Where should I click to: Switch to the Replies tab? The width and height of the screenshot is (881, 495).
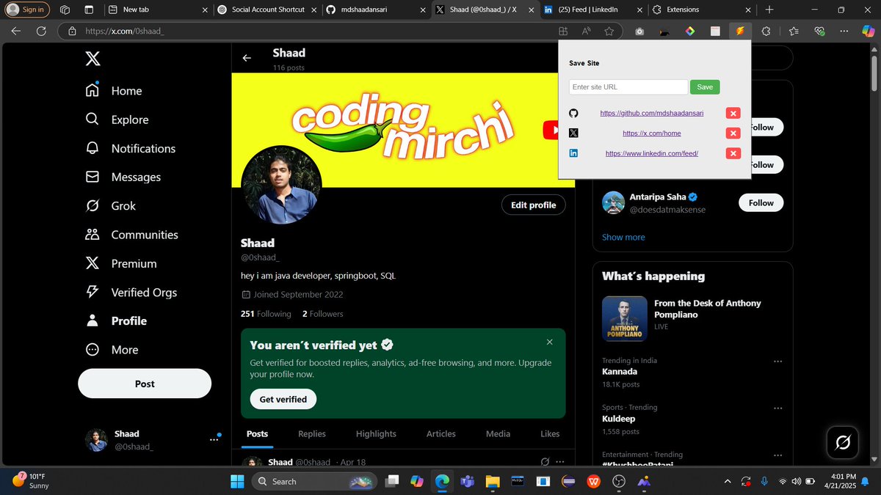click(x=312, y=433)
